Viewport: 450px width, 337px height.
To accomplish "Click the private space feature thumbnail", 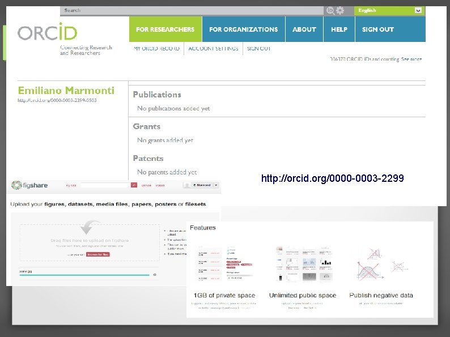I will coord(224,263).
